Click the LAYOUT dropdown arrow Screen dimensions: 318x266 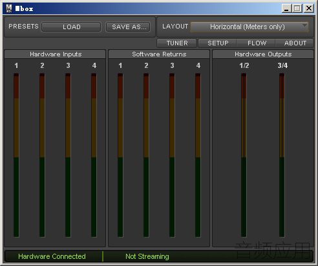[304, 26]
